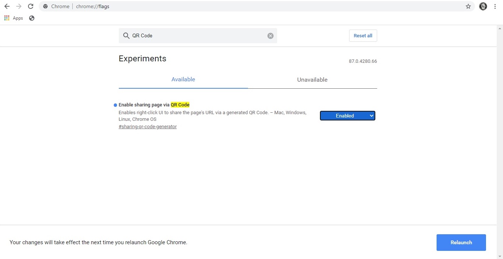
Task: Click the back navigation arrow
Action: point(7,6)
